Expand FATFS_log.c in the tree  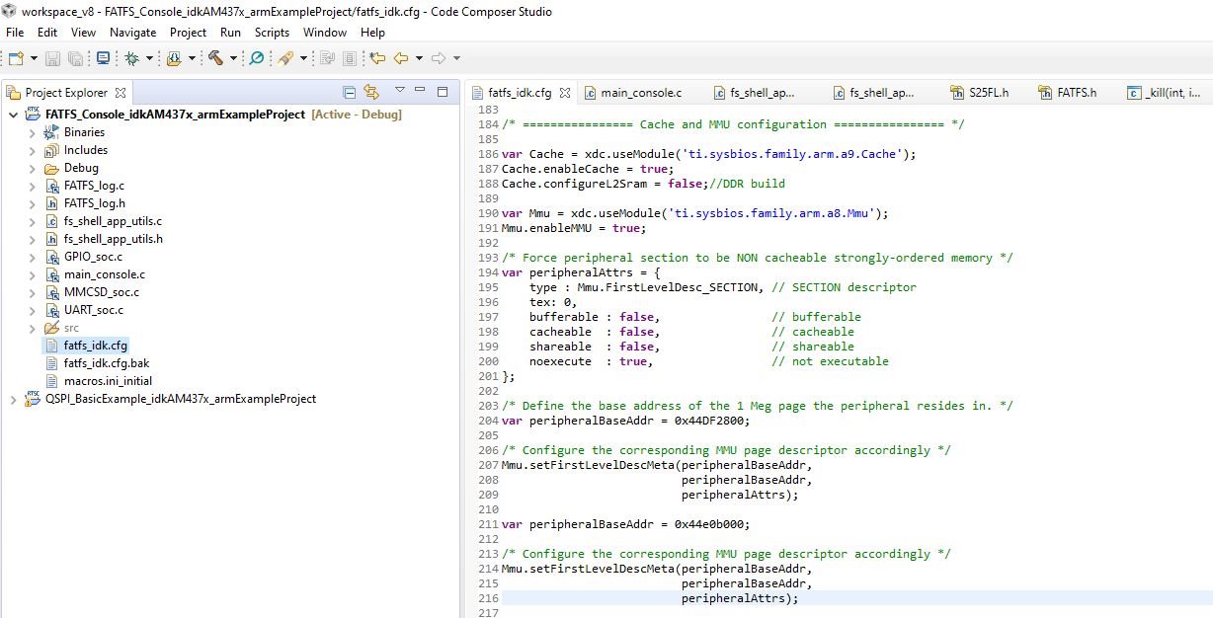point(32,186)
